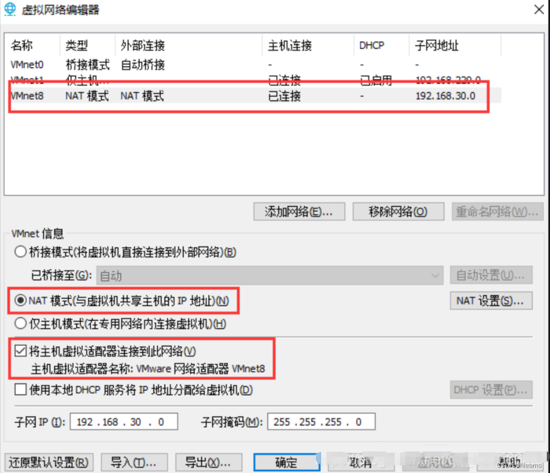The image size is (550, 473).
Task: Click the 名称 column header
Action: (x=33, y=45)
